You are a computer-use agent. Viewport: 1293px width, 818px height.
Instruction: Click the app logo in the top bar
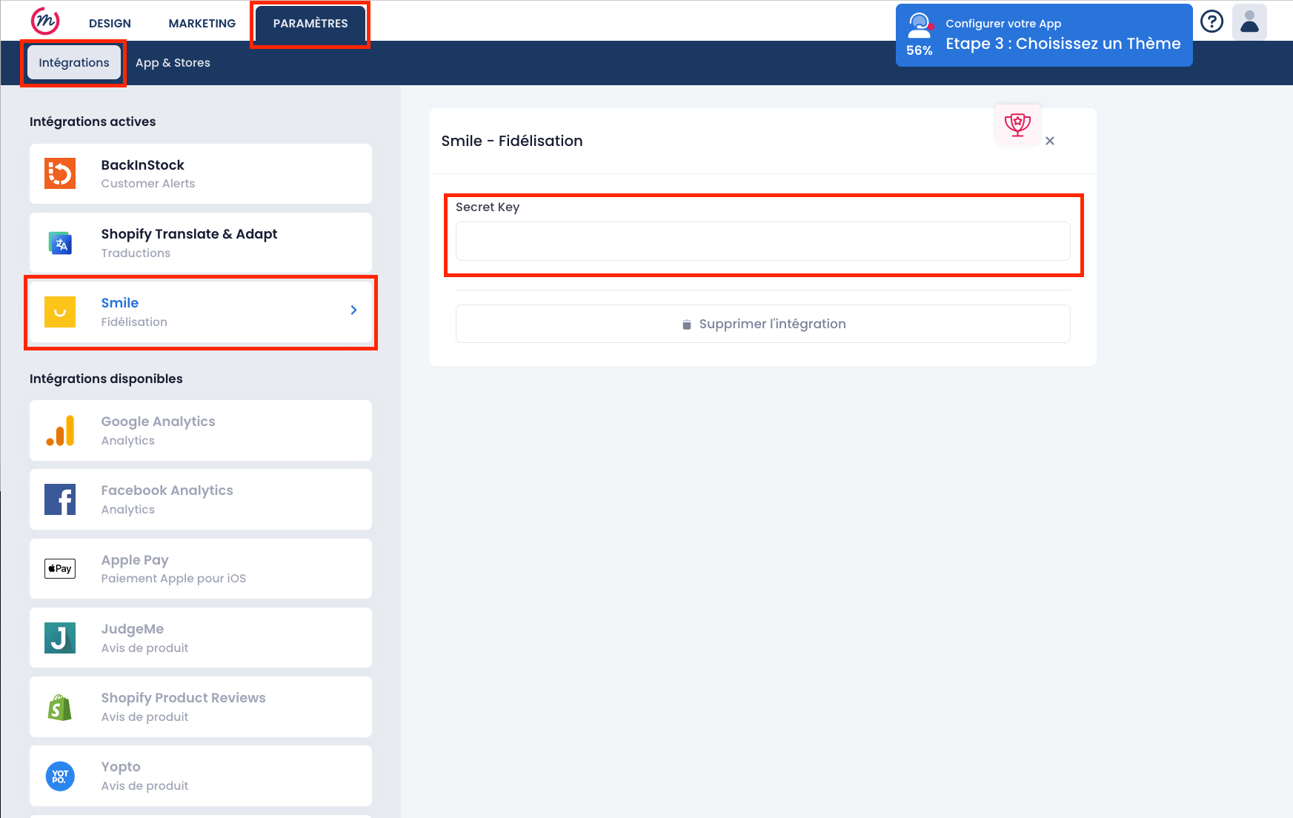coord(45,21)
